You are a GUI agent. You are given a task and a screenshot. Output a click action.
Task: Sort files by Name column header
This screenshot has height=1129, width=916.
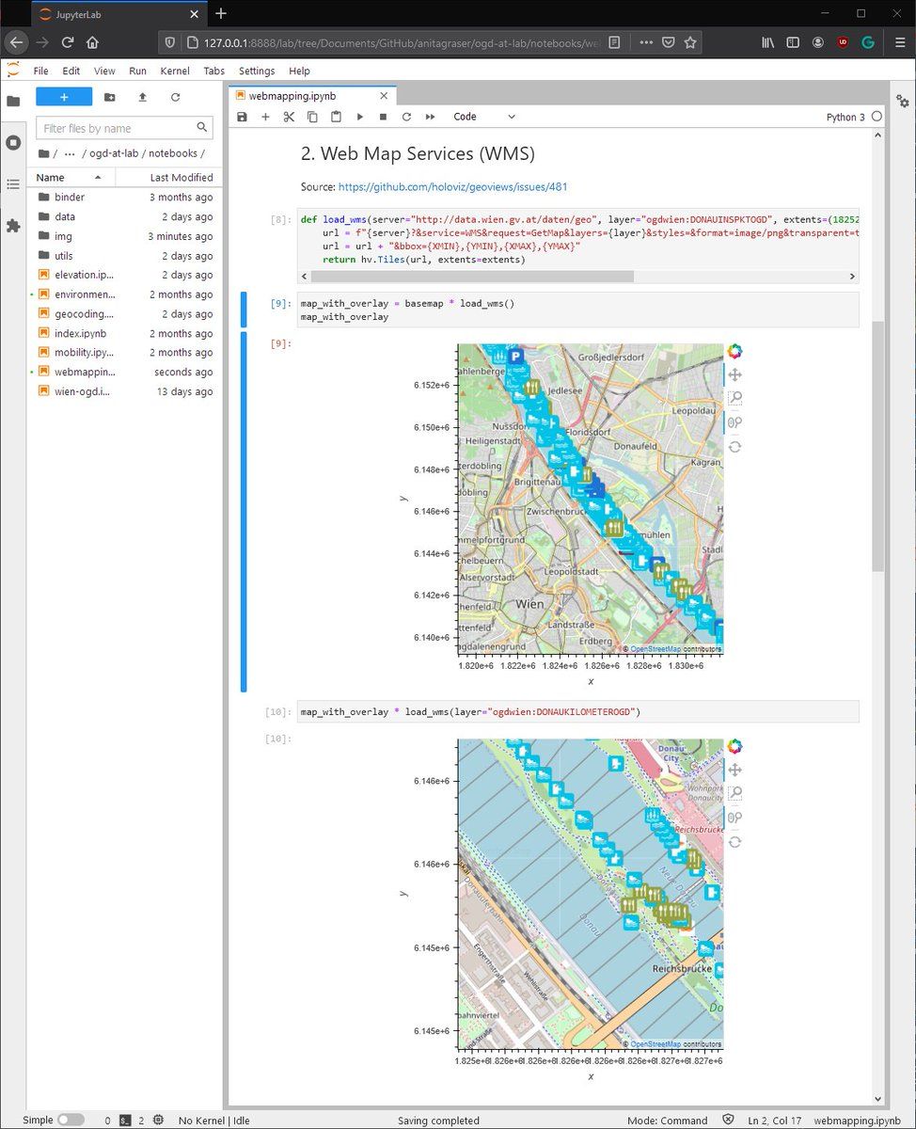point(51,178)
